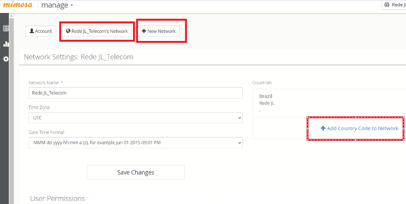The height and width of the screenshot is (204, 406).
Task: Switch to Rede JL_Telecom's Network tab
Action: coord(97,31)
